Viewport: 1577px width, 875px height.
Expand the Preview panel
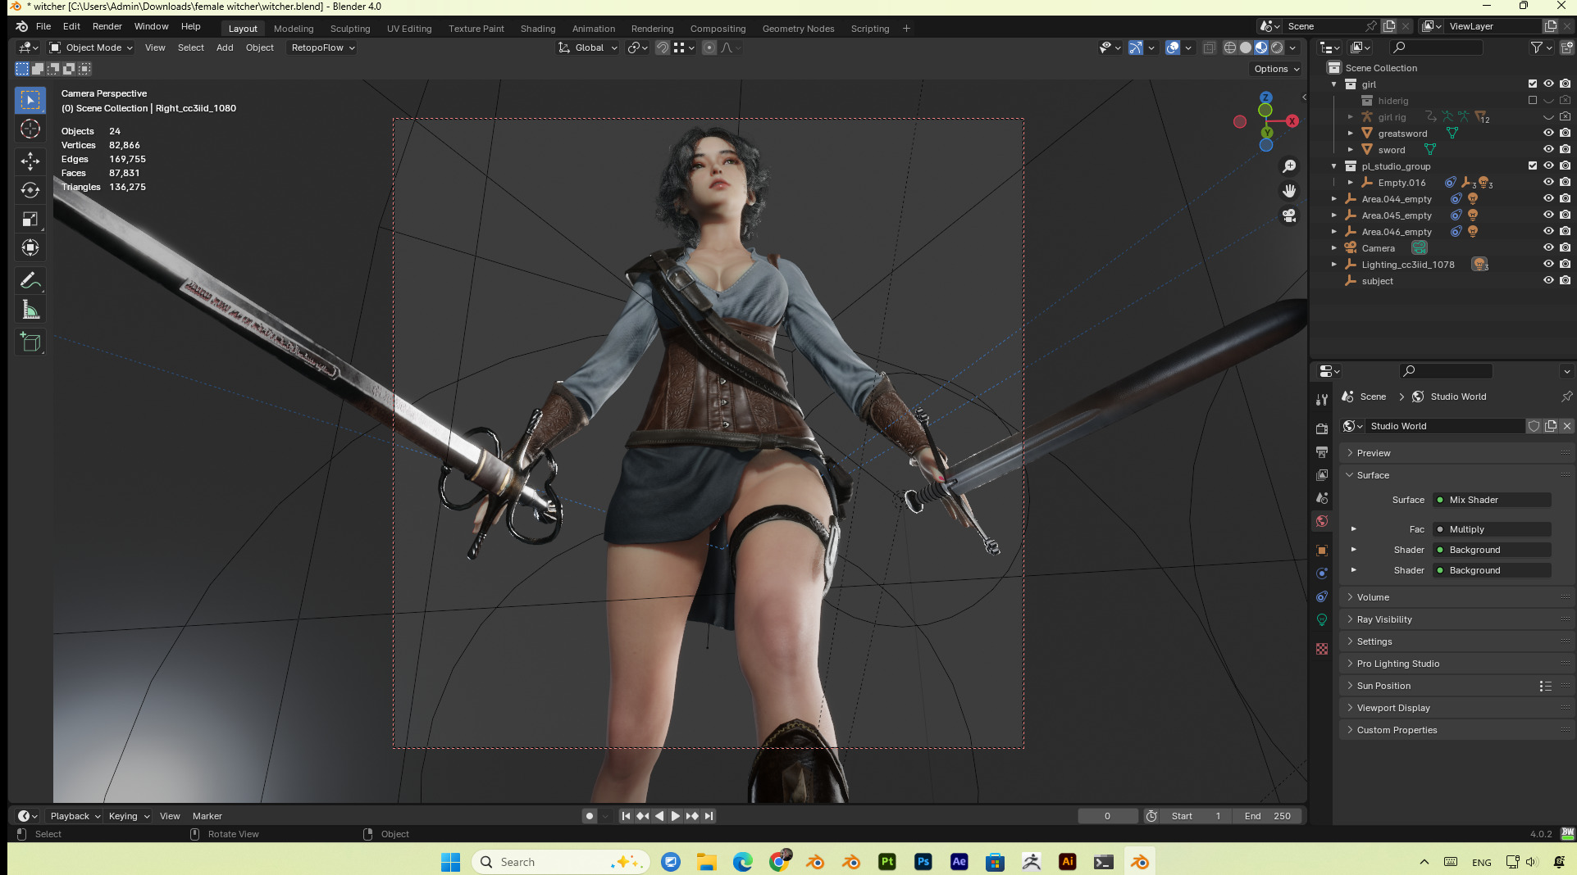[1456, 453]
